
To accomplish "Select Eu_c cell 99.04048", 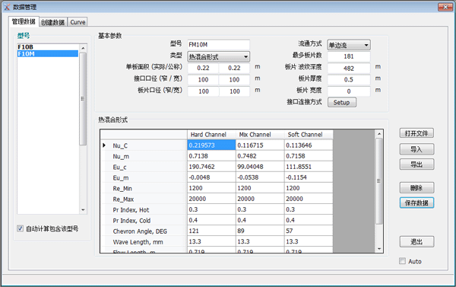I will (x=260, y=167).
